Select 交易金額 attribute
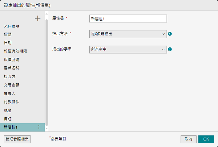 click(x=12, y=85)
